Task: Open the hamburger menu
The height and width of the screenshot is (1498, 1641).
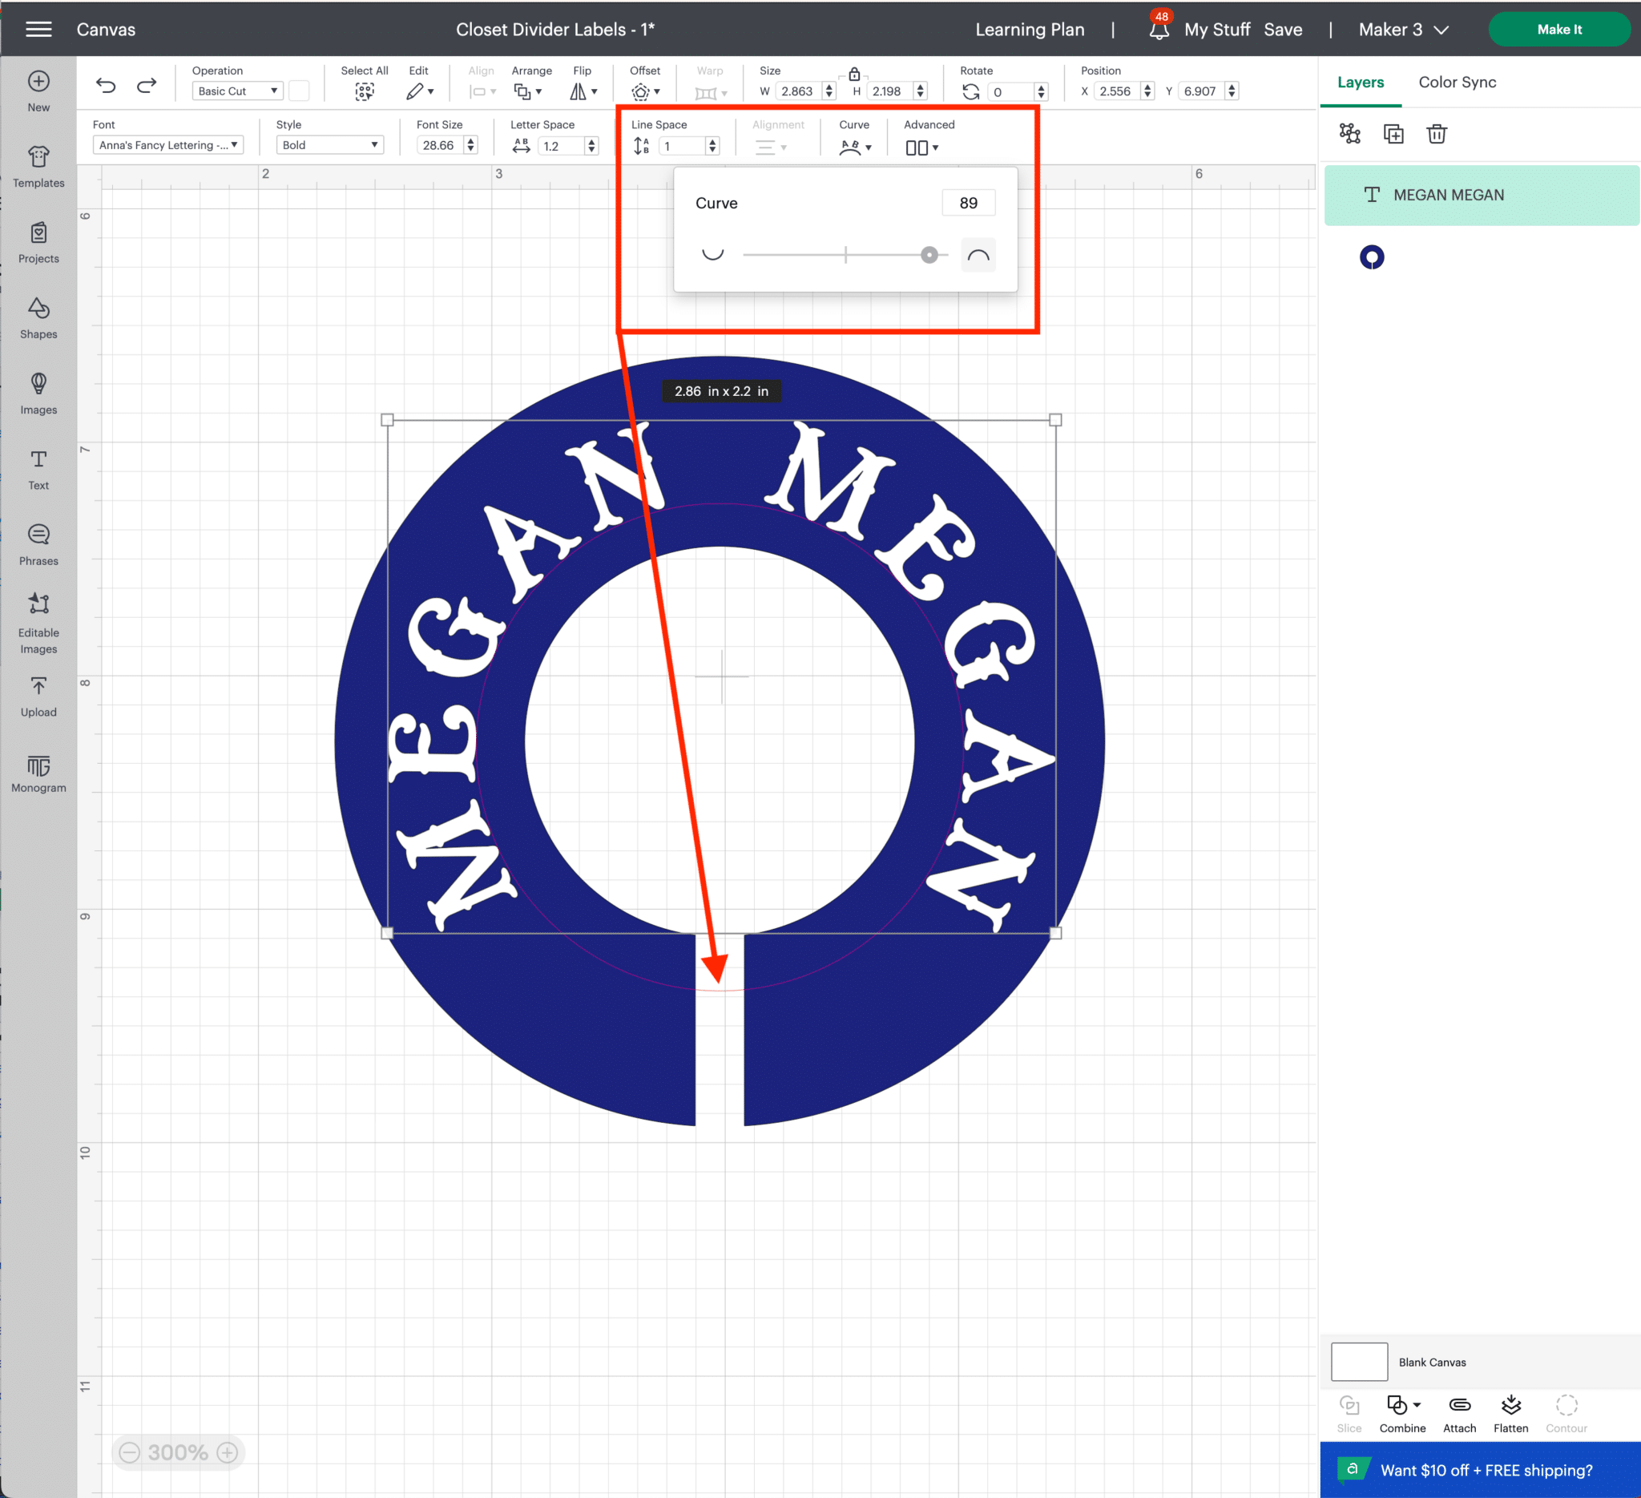Action: [38, 30]
